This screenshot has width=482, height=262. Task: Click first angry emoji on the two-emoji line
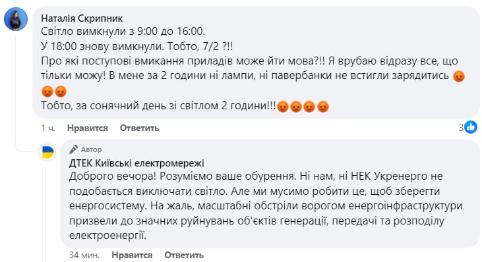(47, 91)
